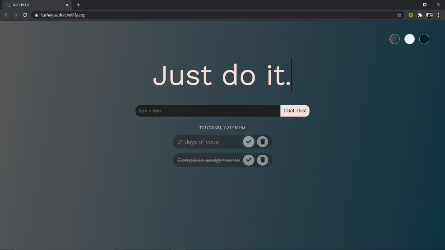The width and height of the screenshot is (445, 250).
Task: Click the 'Just do it.' heading
Action: coord(222,75)
